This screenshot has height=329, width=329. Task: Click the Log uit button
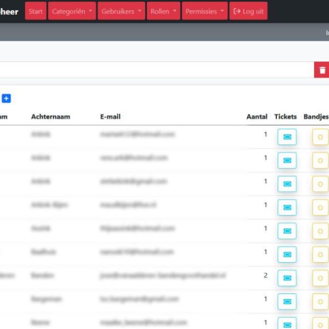coord(248,12)
